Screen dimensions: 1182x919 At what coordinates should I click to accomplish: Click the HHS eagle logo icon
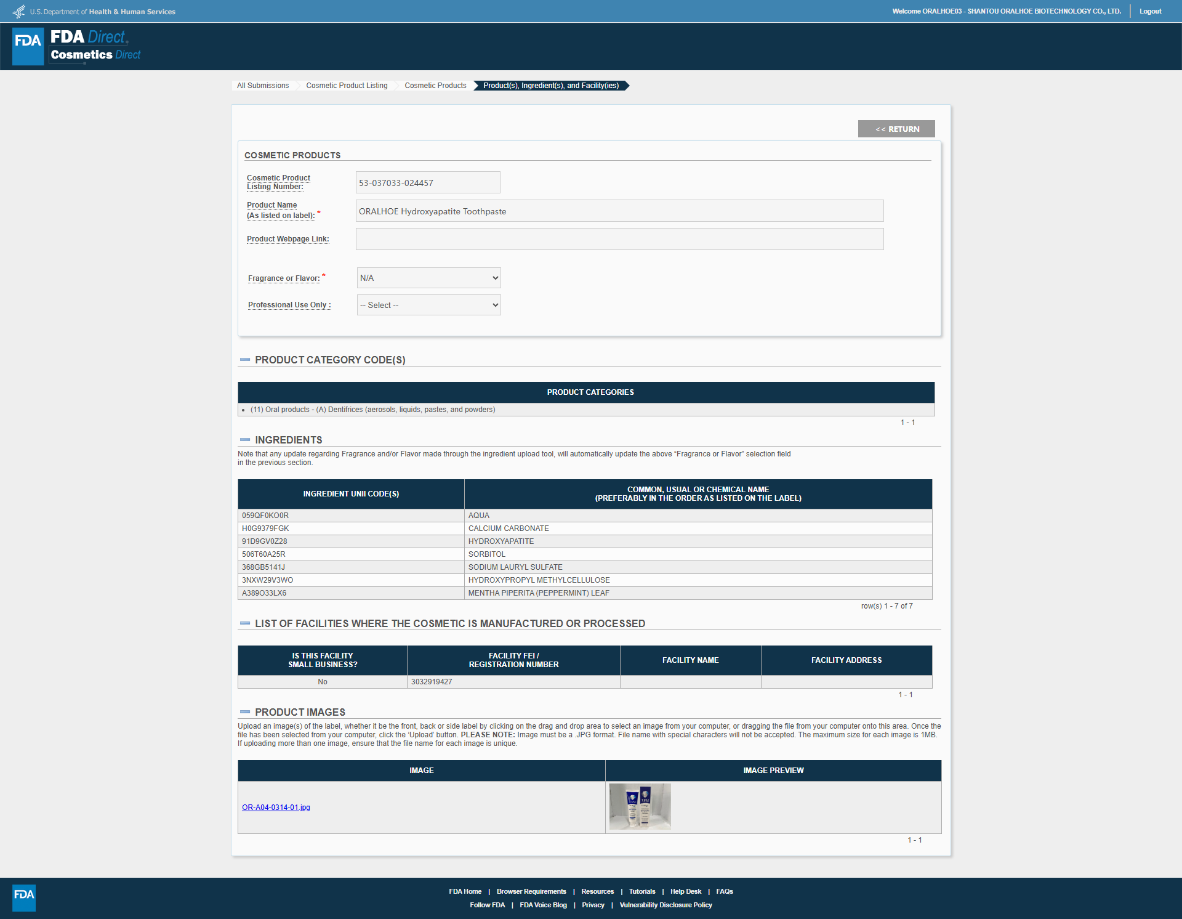[x=19, y=11]
